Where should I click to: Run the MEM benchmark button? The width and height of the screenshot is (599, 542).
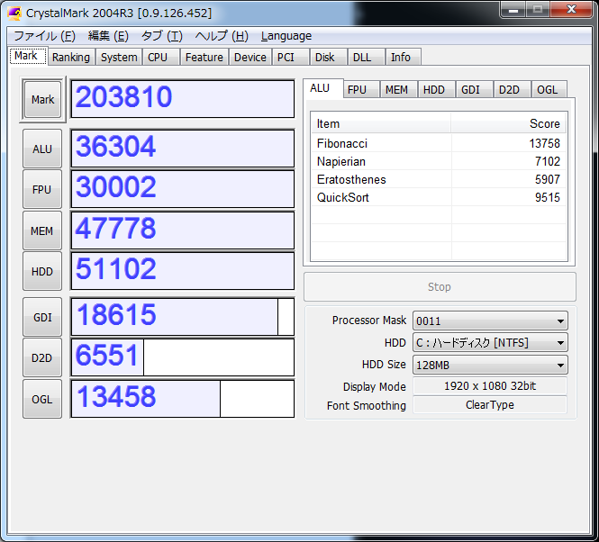click(x=42, y=230)
